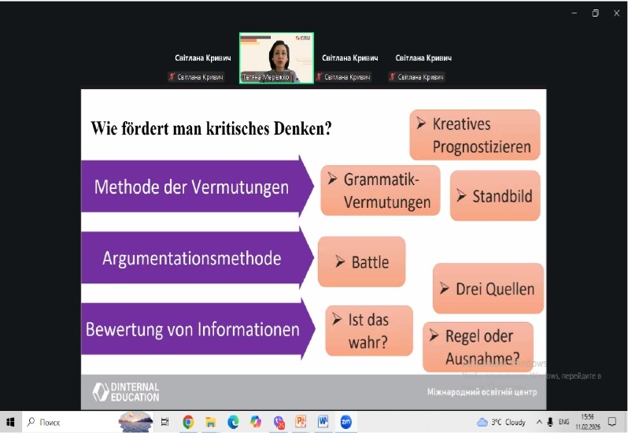Open the 3°C Cloudy weather widget
628x433 pixels.
click(x=501, y=422)
